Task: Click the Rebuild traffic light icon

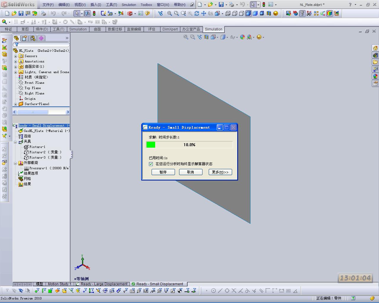Action: [x=94, y=13]
